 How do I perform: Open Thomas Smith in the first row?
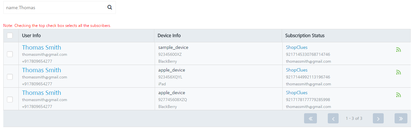pos(41,47)
